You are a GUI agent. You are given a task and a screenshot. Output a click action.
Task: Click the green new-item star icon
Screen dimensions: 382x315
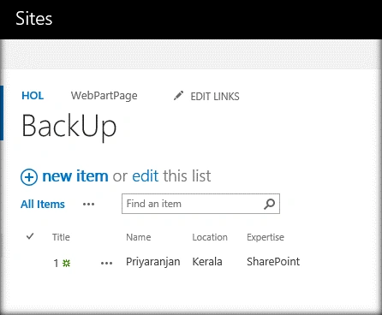[x=67, y=263]
